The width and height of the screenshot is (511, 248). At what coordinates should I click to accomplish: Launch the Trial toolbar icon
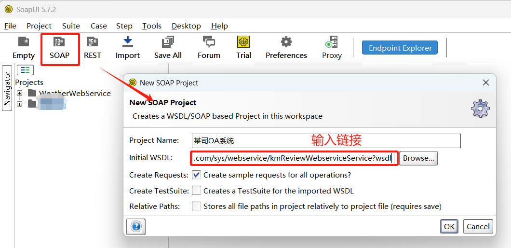coord(243,48)
